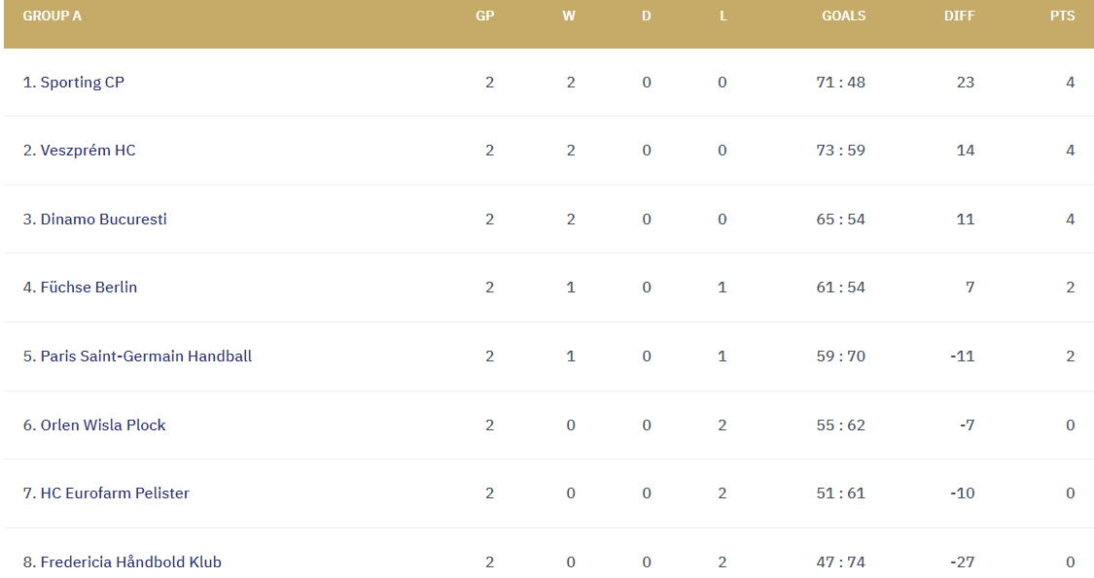The image size is (1094, 578).
Task: Click the GP column header
Action: click(485, 17)
